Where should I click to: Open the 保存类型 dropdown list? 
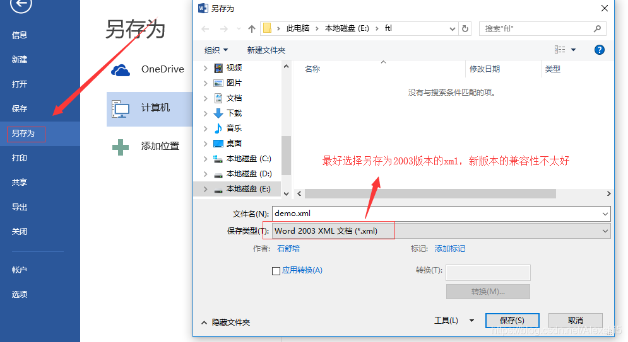click(x=605, y=231)
